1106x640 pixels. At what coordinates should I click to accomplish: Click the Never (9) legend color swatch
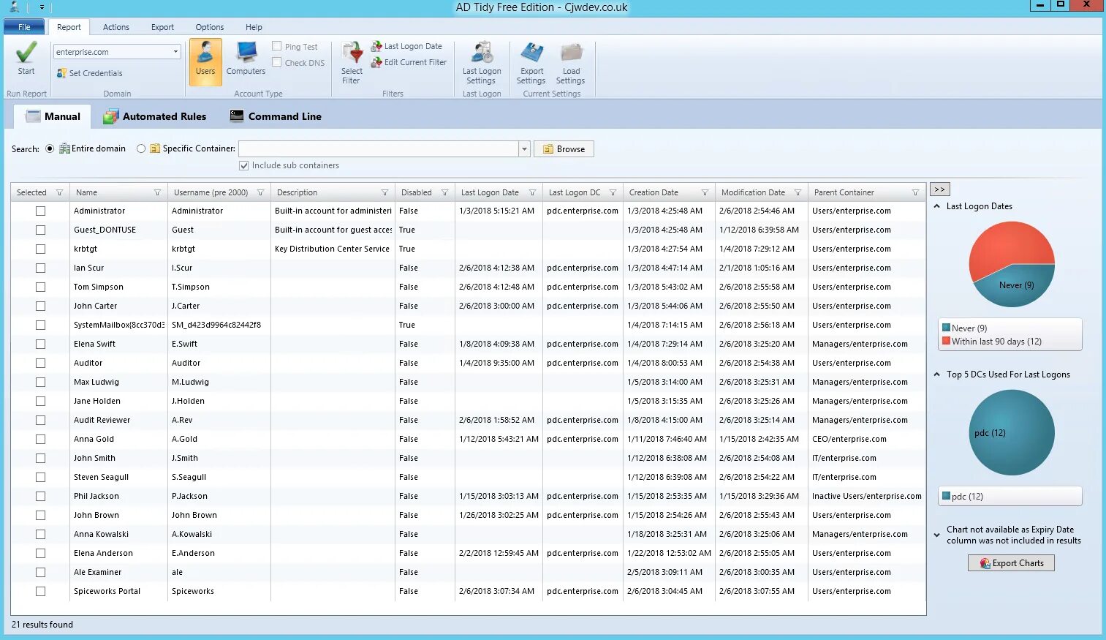click(x=946, y=328)
